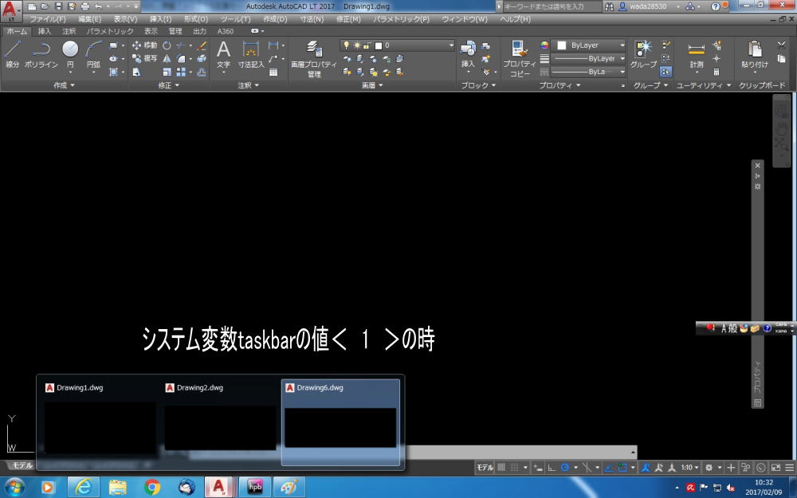Toggle dynamic input in status bar
Screen dimensions: 797x498
pyautogui.click(x=538, y=467)
